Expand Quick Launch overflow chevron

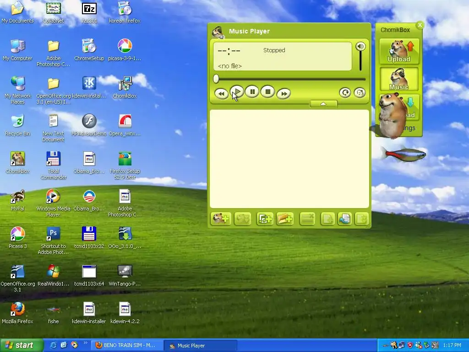point(85,343)
